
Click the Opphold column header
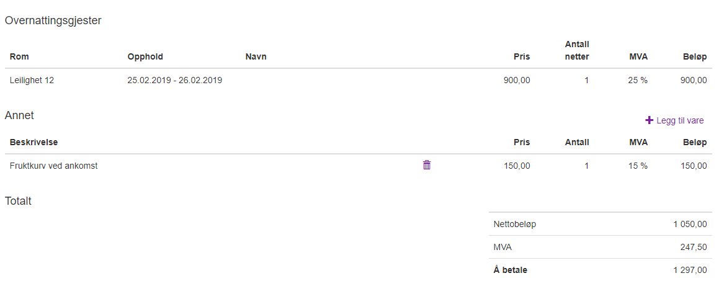[x=145, y=56]
